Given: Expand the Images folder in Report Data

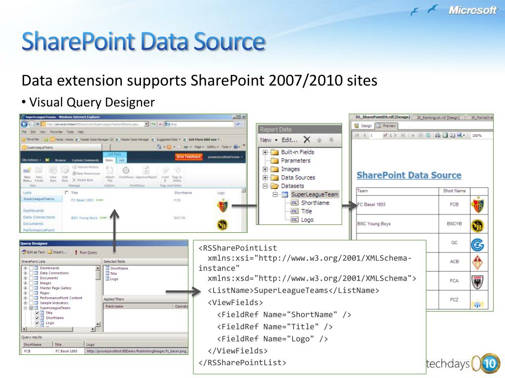Looking at the screenshot, I should [x=265, y=169].
